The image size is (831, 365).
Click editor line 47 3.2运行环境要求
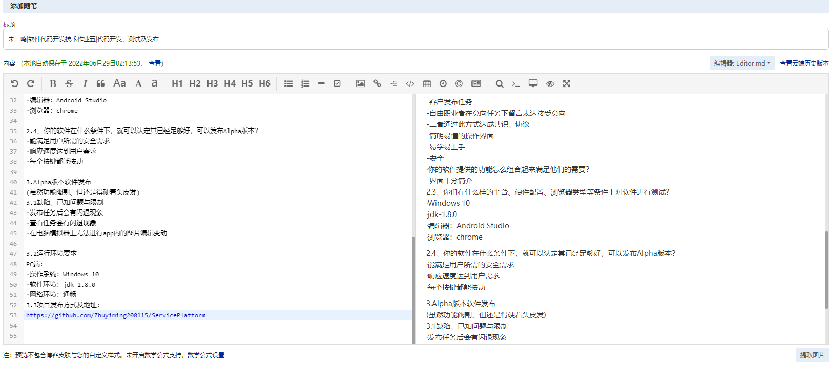[x=52, y=254]
